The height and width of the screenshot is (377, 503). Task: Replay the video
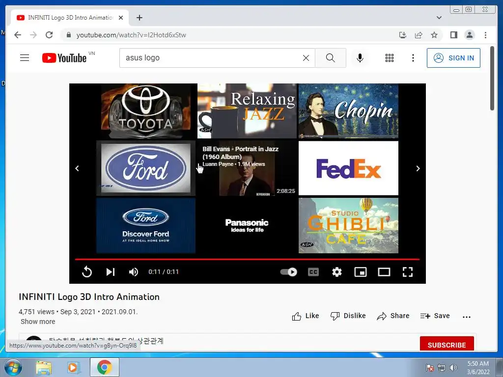[x=86, y=272]
